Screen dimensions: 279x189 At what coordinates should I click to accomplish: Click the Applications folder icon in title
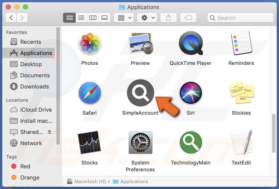[x=122, y=7]
